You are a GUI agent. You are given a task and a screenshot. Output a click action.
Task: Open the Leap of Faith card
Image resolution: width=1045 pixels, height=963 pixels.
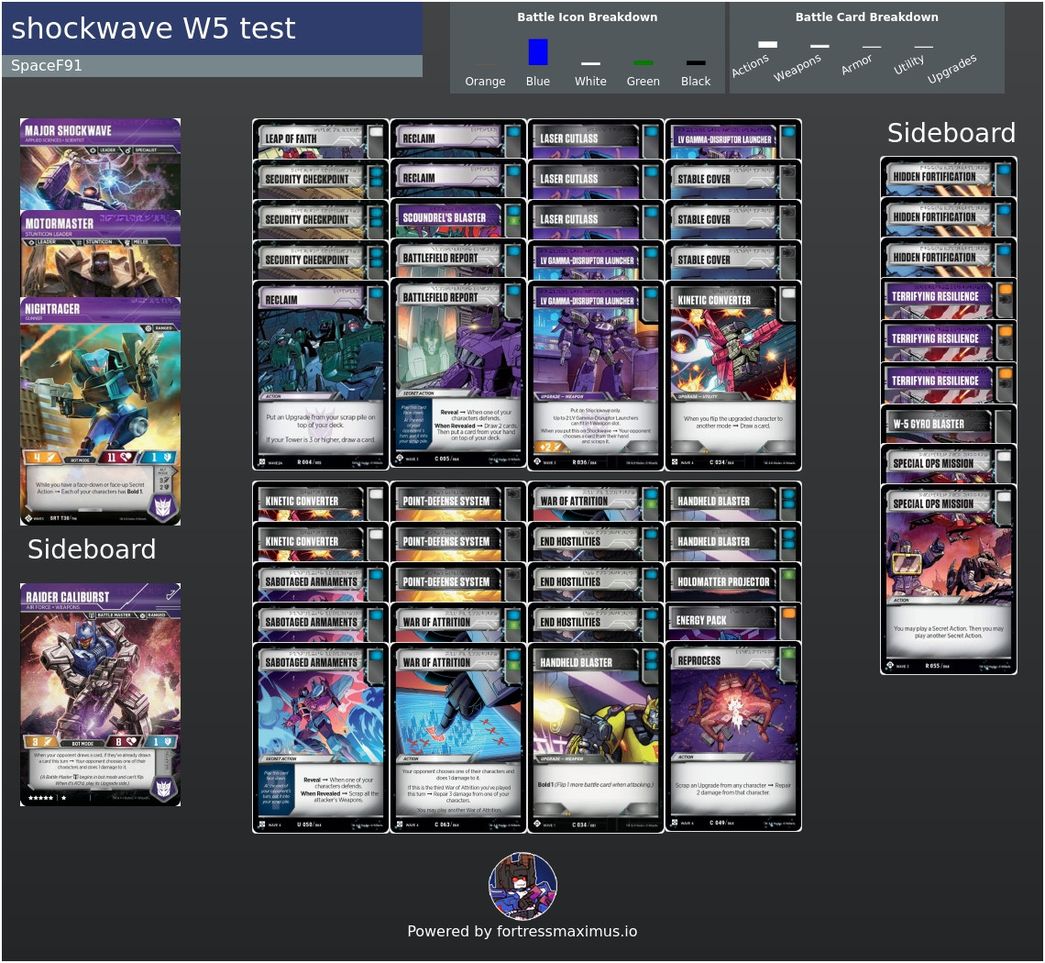(321, 138)
